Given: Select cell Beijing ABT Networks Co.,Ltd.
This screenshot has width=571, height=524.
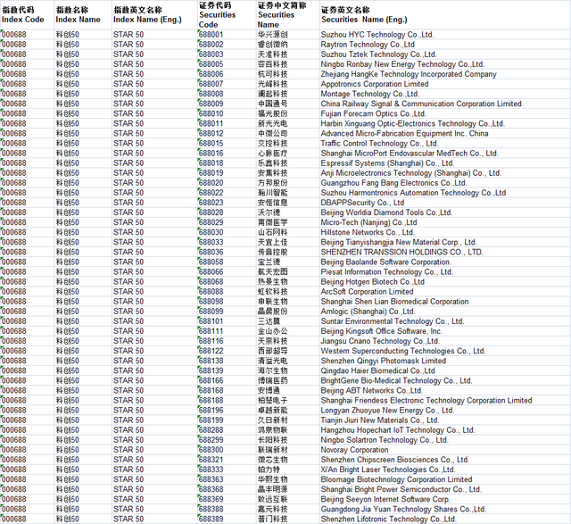Looking at the screenshot, I should pyautogui.click(x=444, y=391).
